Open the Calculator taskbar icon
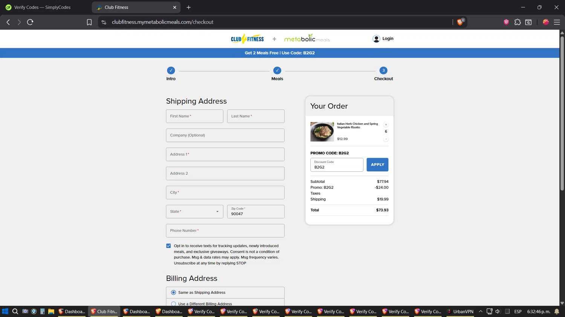Viewport: 565px width, 317px height. coord(43,311)
